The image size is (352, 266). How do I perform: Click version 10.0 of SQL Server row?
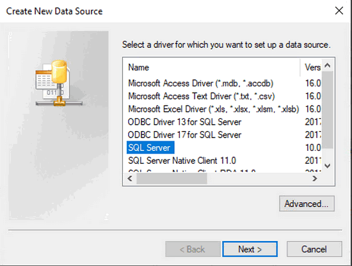tap(313, 148)
